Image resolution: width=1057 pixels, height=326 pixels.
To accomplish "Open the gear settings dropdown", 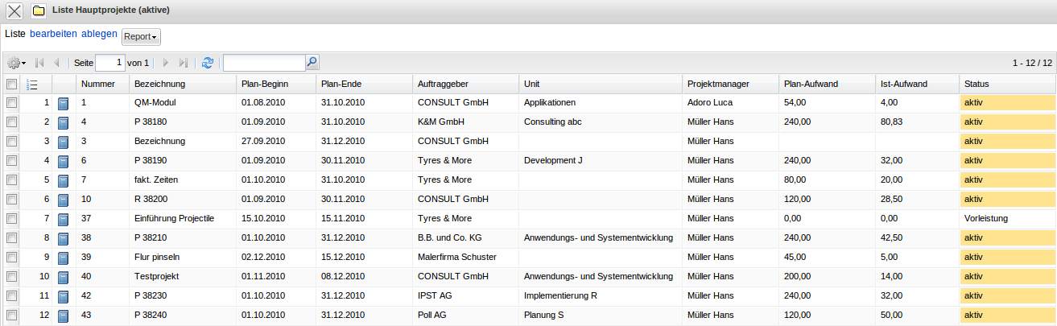I will [x=16, y=63].
